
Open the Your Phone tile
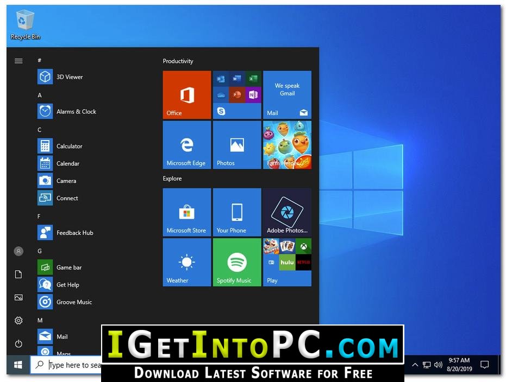(237, 212)
